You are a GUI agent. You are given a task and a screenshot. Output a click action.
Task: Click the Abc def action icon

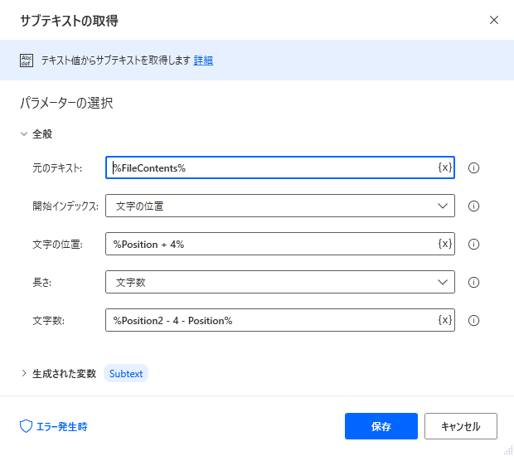coord(27,61)
